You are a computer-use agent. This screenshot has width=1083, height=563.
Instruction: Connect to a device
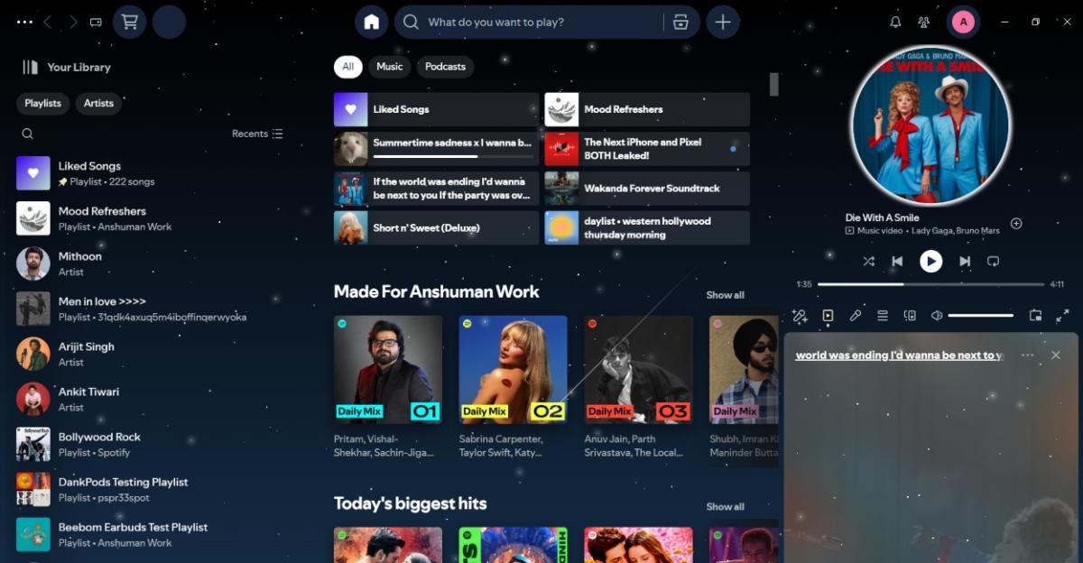click(x=911, y=315)
